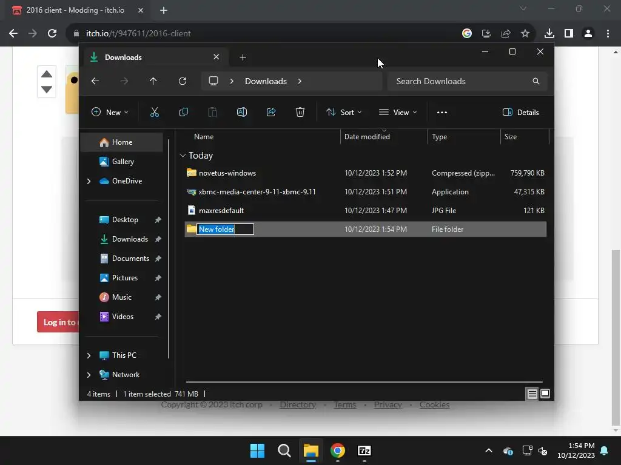The width and height of the screenshot is (621, 465).
Task: Open the View dropdown
Action: [x=398, y=112]
